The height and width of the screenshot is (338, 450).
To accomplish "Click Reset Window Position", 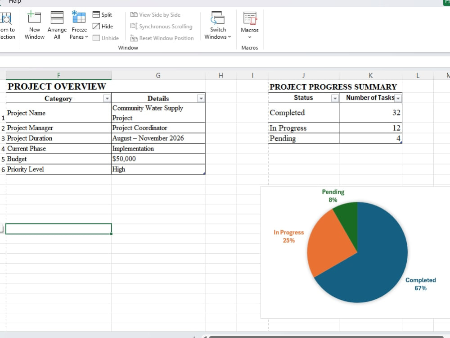I will [162, 38].
